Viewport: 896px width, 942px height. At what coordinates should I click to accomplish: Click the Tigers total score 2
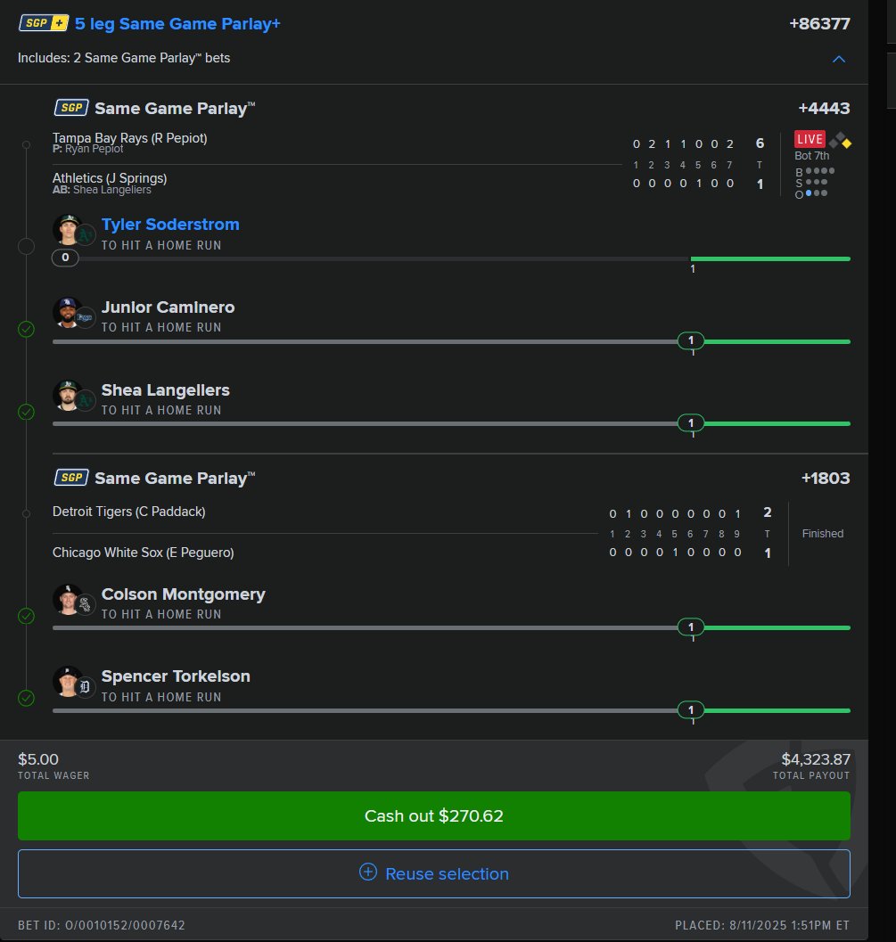pyautogui.click(x=768, y=512)
